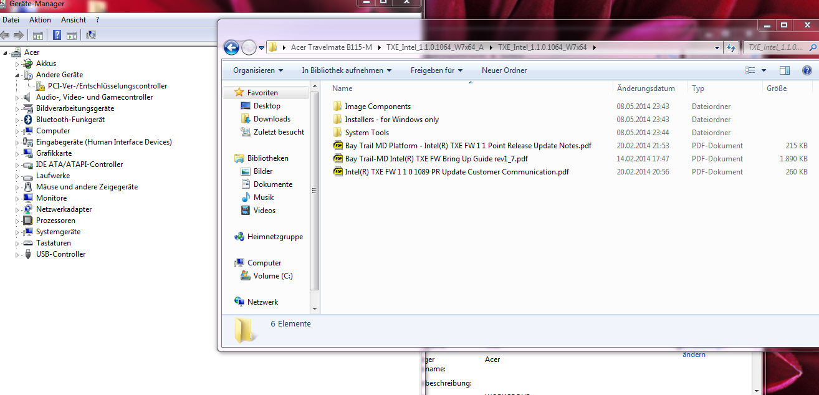Select Bibliotheken in navigation pane
Viewport: 819px width, 395px height.
click(267, 158)
